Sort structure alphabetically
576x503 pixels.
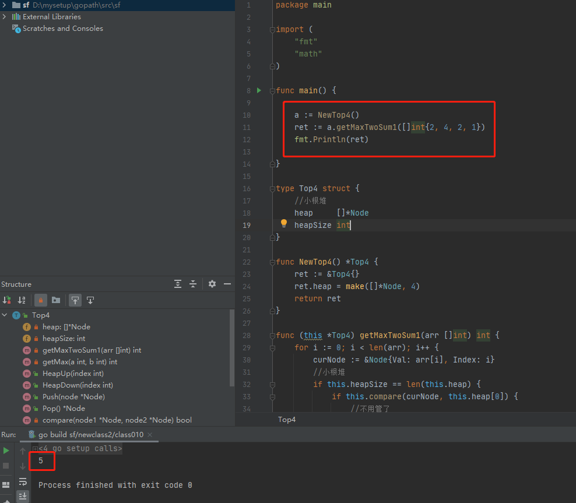(x=22, y=300)
